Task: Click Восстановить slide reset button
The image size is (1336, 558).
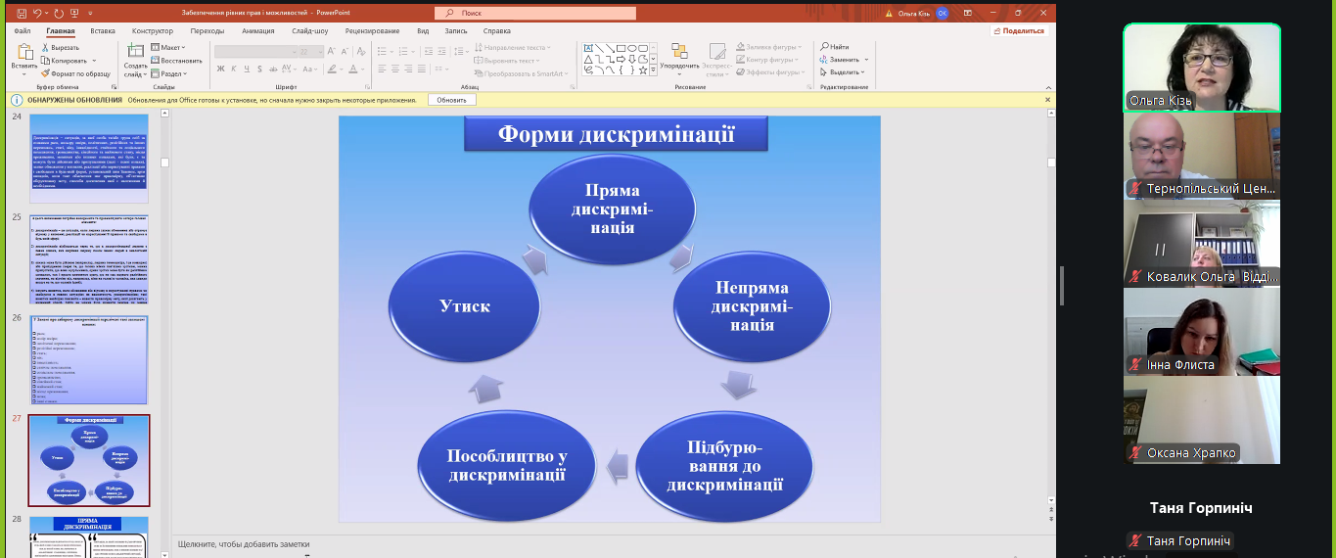Action: [x=175, y=61]
